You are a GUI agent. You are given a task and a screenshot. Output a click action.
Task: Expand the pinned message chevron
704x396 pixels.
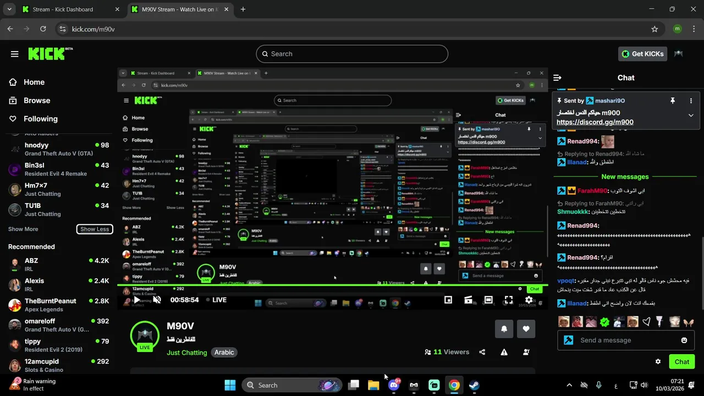click(x=691, y=116)
